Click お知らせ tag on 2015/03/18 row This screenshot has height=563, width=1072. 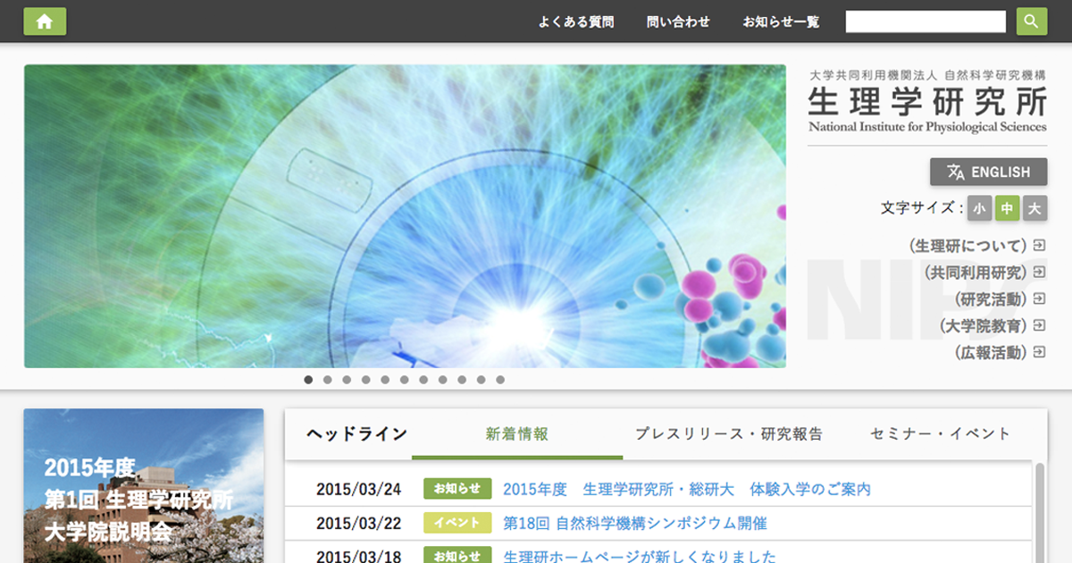[457, 556]
